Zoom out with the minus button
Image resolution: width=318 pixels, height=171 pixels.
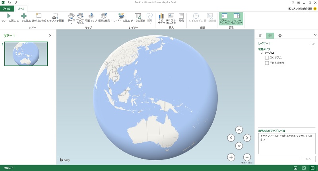[x=247, y=157]
